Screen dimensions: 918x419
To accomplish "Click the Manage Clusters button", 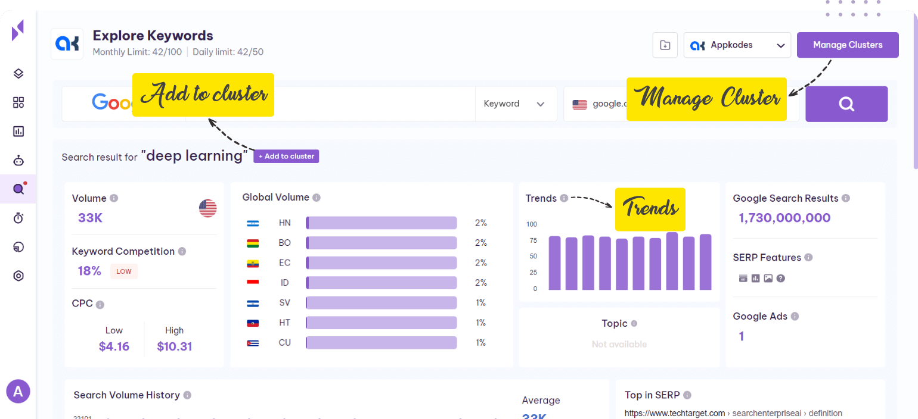I will tap(847, 45).
